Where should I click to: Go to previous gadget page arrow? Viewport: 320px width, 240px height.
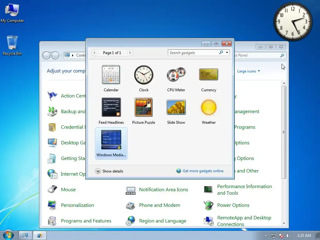click(94, 52)
